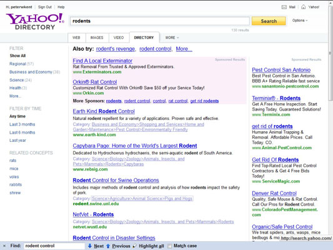Filter results to Last 6 months
The height and width of the screenshot is (250, 333).
[22, 132]
